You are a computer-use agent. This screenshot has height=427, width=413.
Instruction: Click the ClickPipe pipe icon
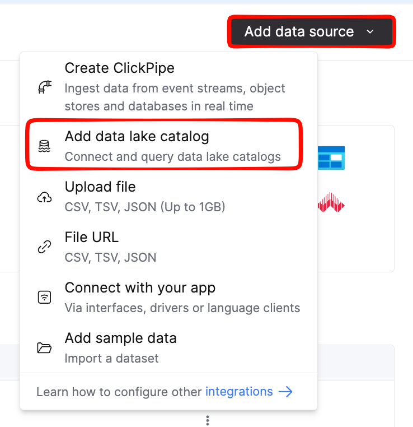pyautogui.click(x=45, y=87)
